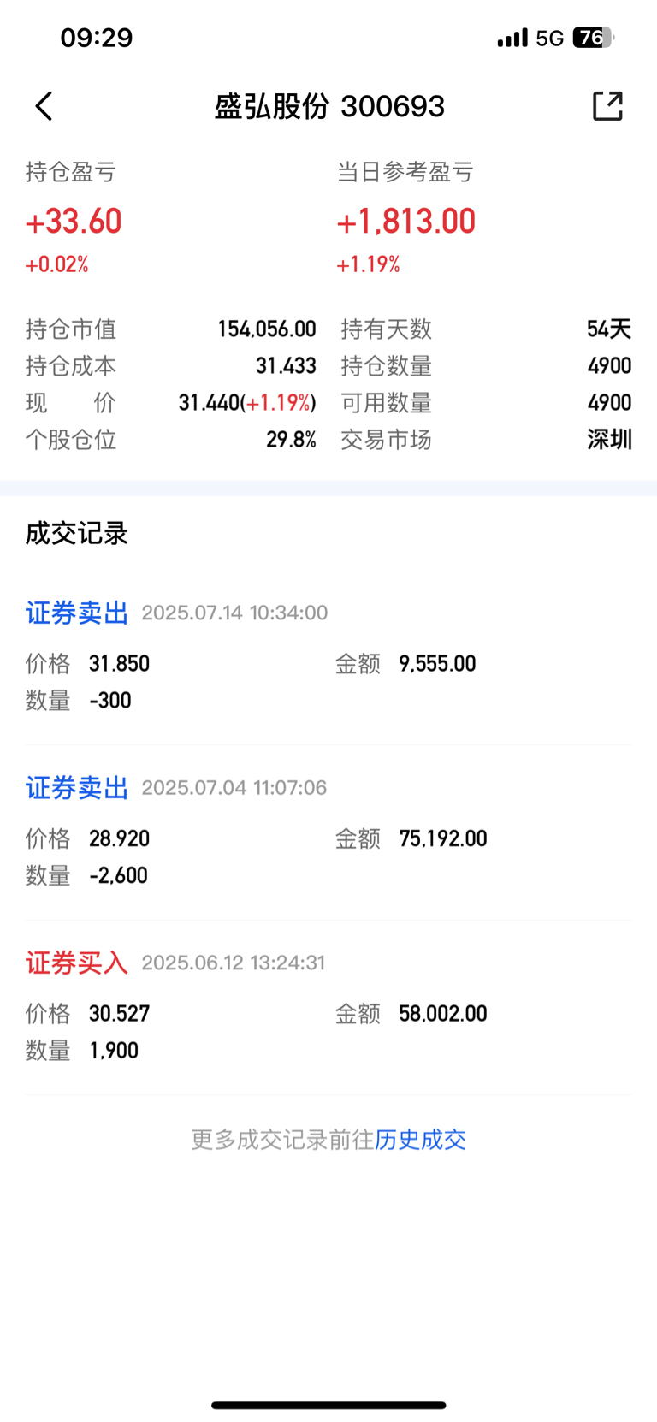Tap the 持有天数 54天 row
Viewport: 657px width, 1422px height.
[486, 329]
